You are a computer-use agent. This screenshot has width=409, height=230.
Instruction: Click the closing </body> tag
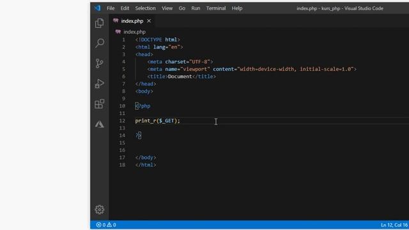click(x=146, y=158)
